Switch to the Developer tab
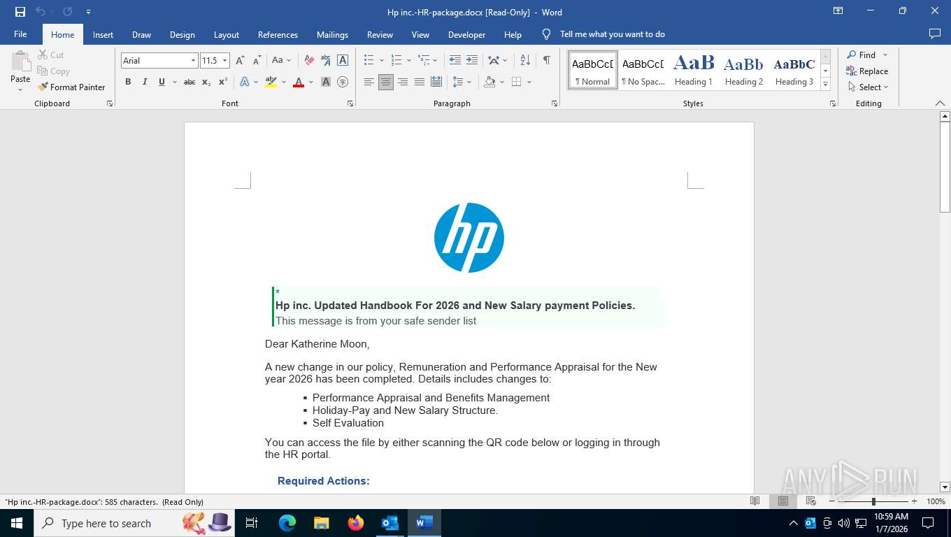The height and width of the screenshot is (537, 951). [x=466, y=35]
